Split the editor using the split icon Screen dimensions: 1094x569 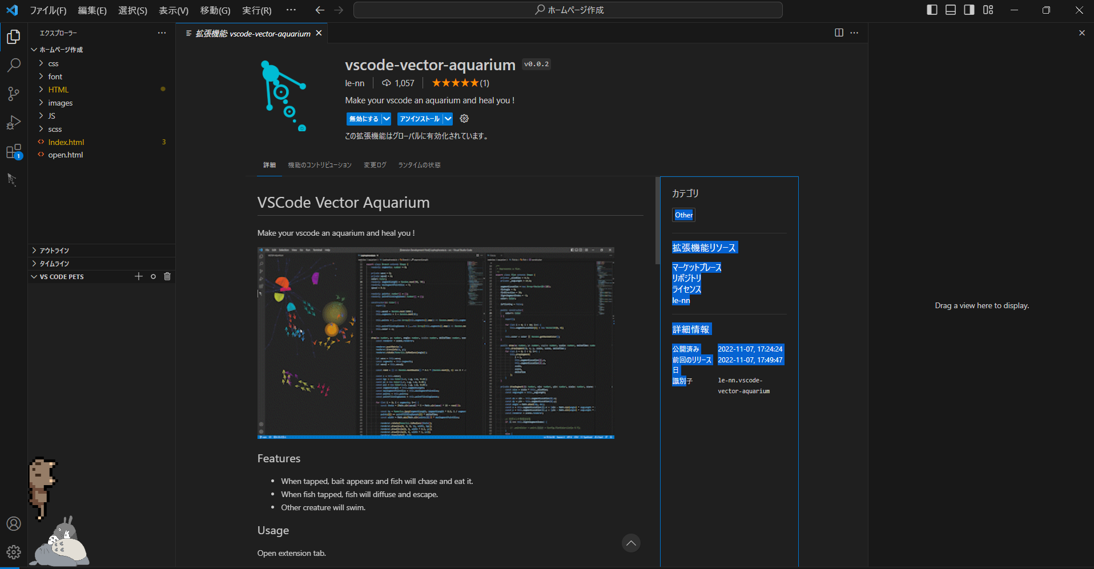pyautogui.click(x=838, y=33)
